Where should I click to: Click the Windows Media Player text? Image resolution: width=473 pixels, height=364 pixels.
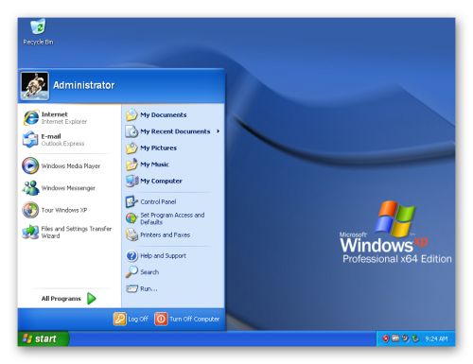(71, 165)
